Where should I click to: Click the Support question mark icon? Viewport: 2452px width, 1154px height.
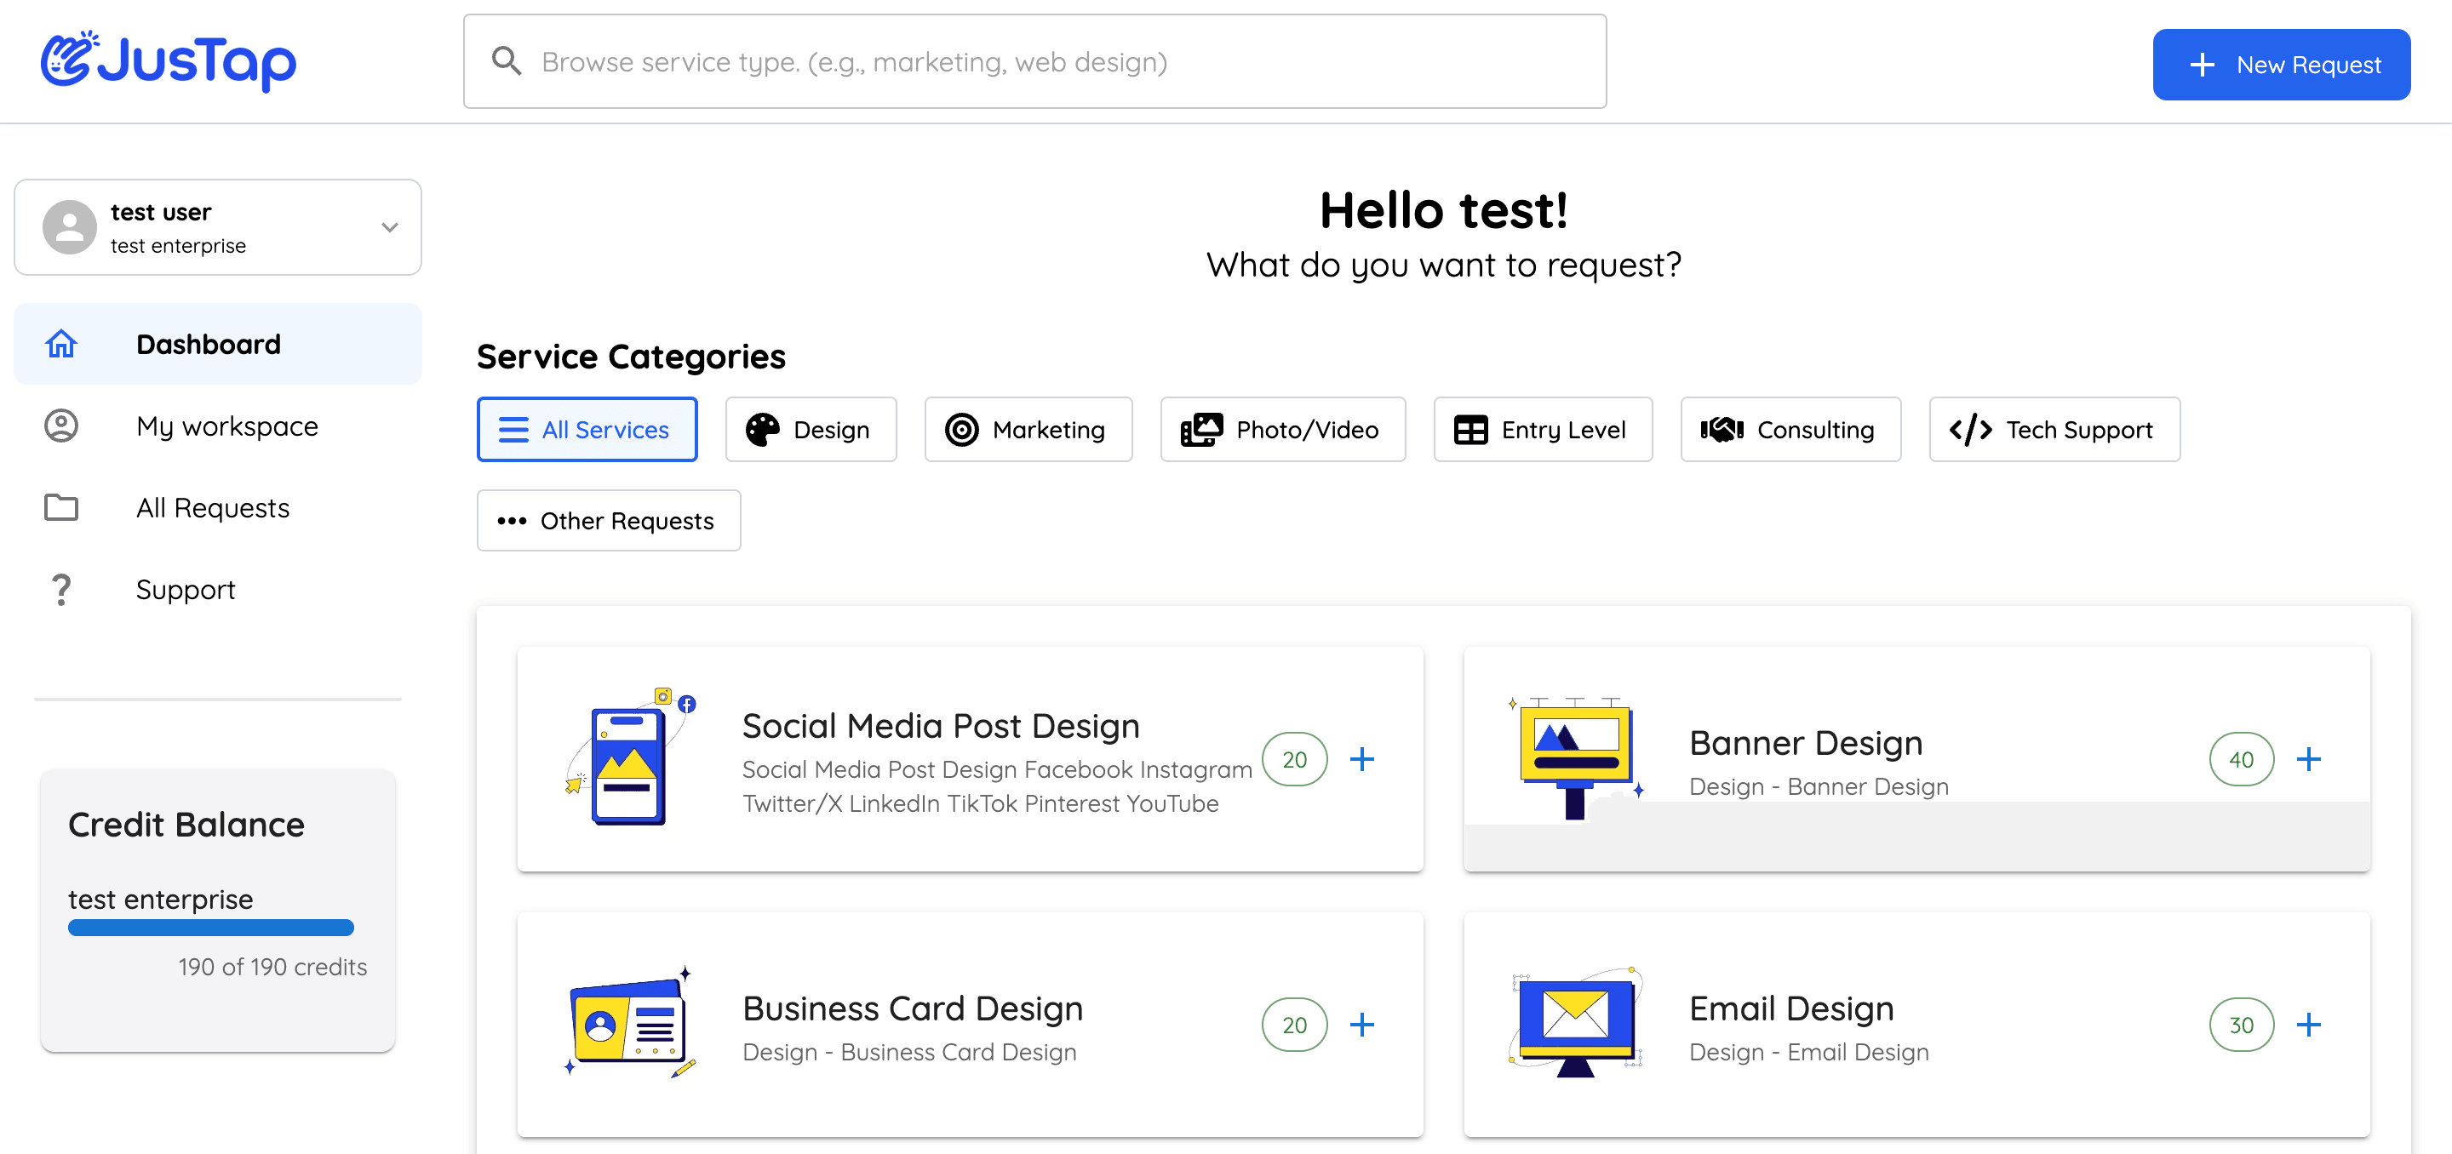61,589
